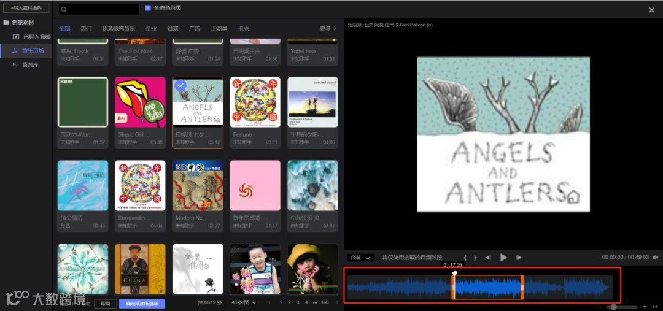Click the +导入素材原料 button

[26, 8]
